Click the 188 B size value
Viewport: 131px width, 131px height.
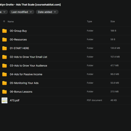(113, 31)
